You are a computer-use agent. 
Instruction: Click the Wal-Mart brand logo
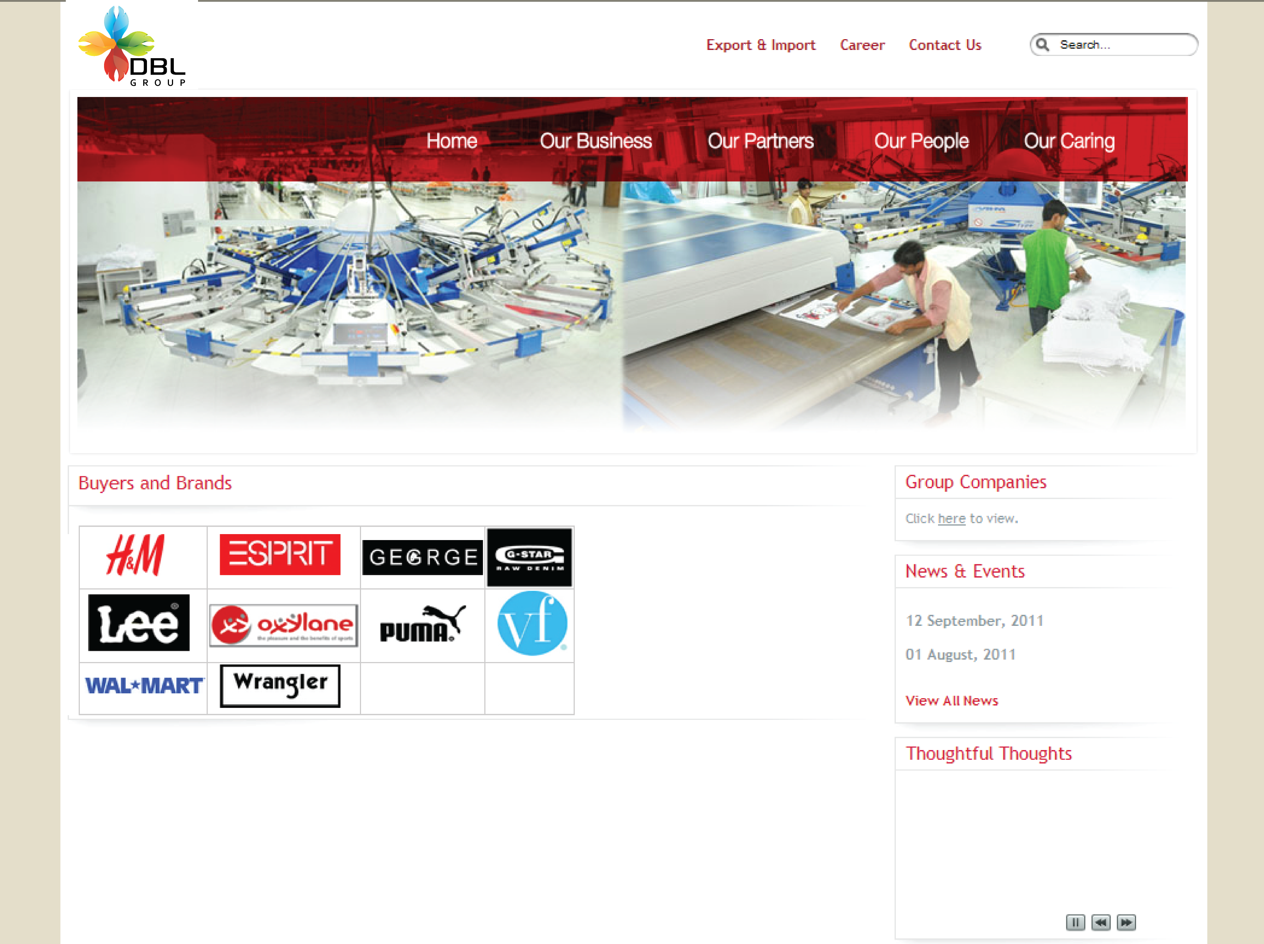[x=144, y=686]
